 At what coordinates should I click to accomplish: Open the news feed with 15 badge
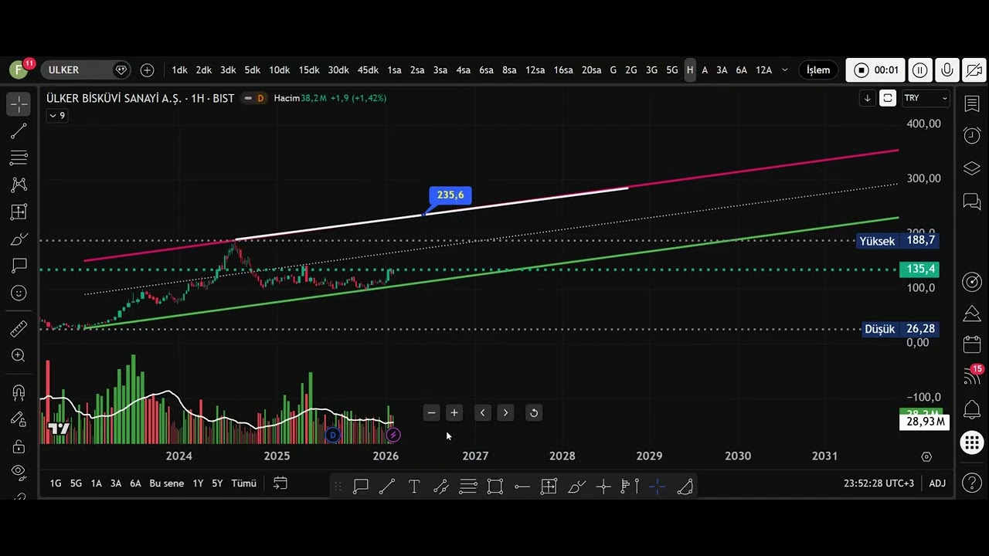pos(972,376)
